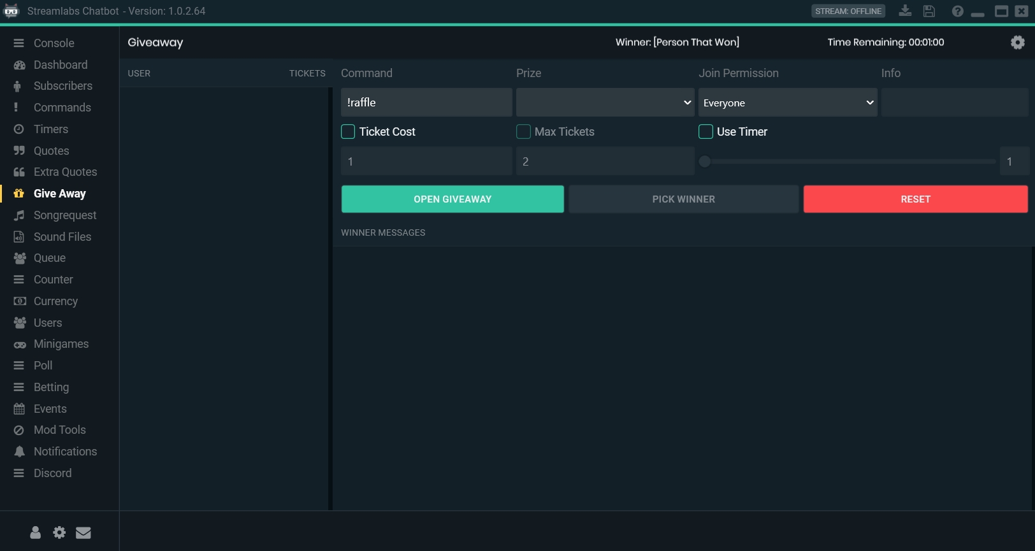The image size is (1035, 551).
Task: Click the save disk icon in title bar
Action: click(x=929, y=11)
